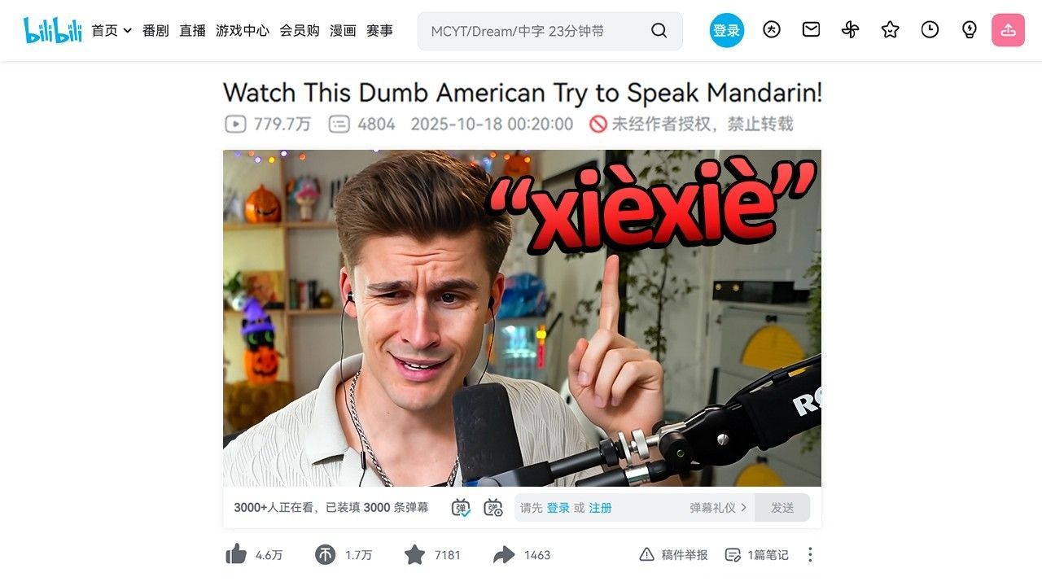The height and width of the screenshot is (586, 1042).
Task: Open 游戏中心 nav item
Action: tap(243, 30)
